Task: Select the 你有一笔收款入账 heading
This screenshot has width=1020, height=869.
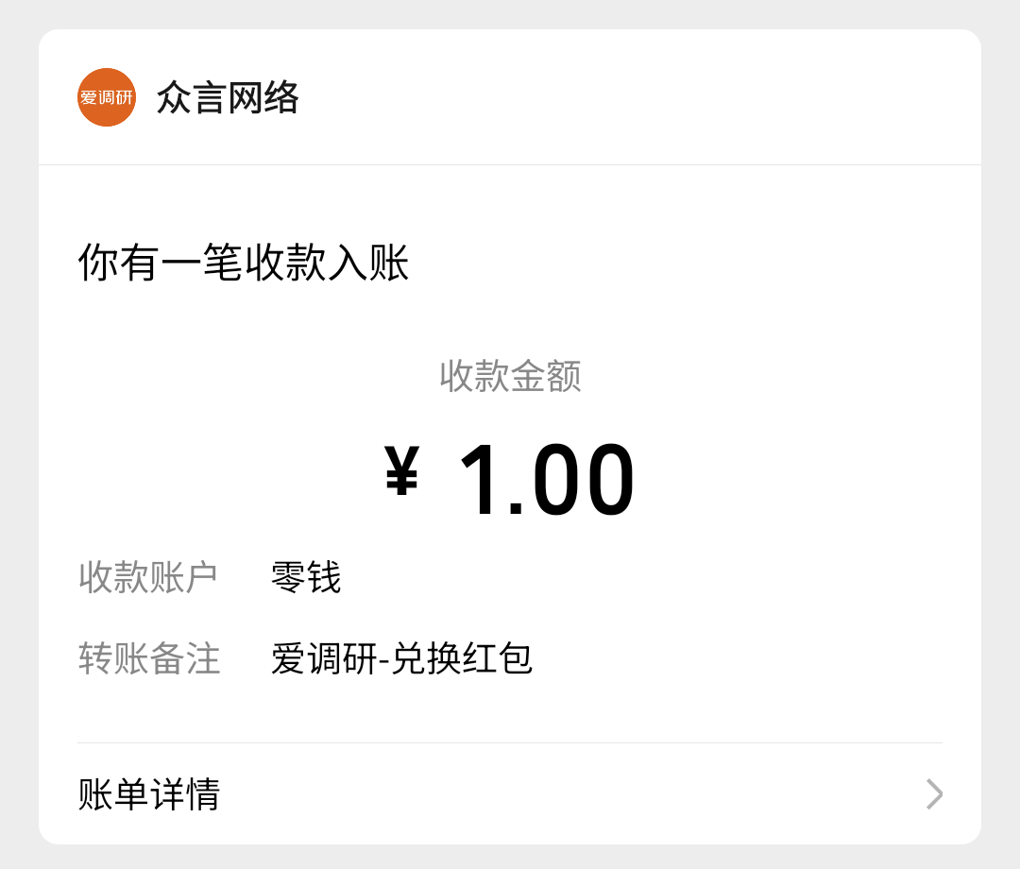Action: (244, 263)
